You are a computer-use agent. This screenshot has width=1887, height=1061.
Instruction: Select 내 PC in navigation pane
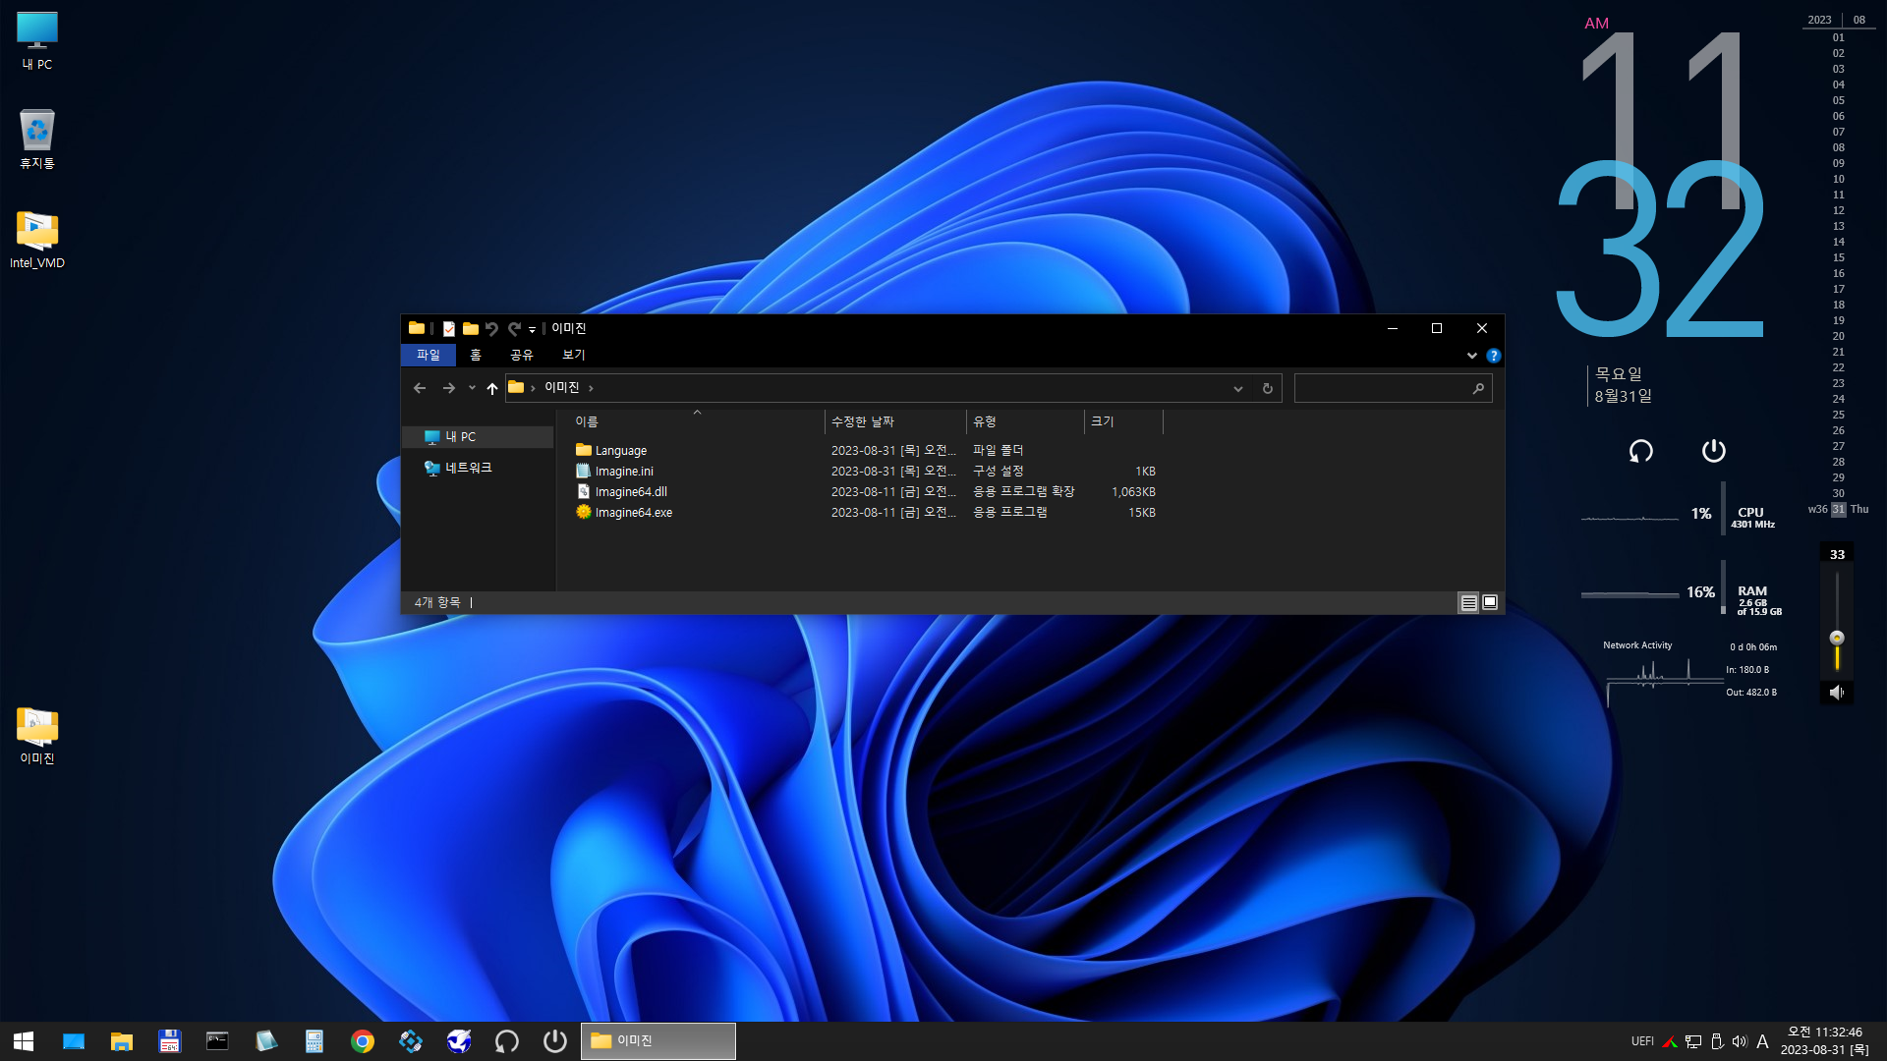click(479, 437)
